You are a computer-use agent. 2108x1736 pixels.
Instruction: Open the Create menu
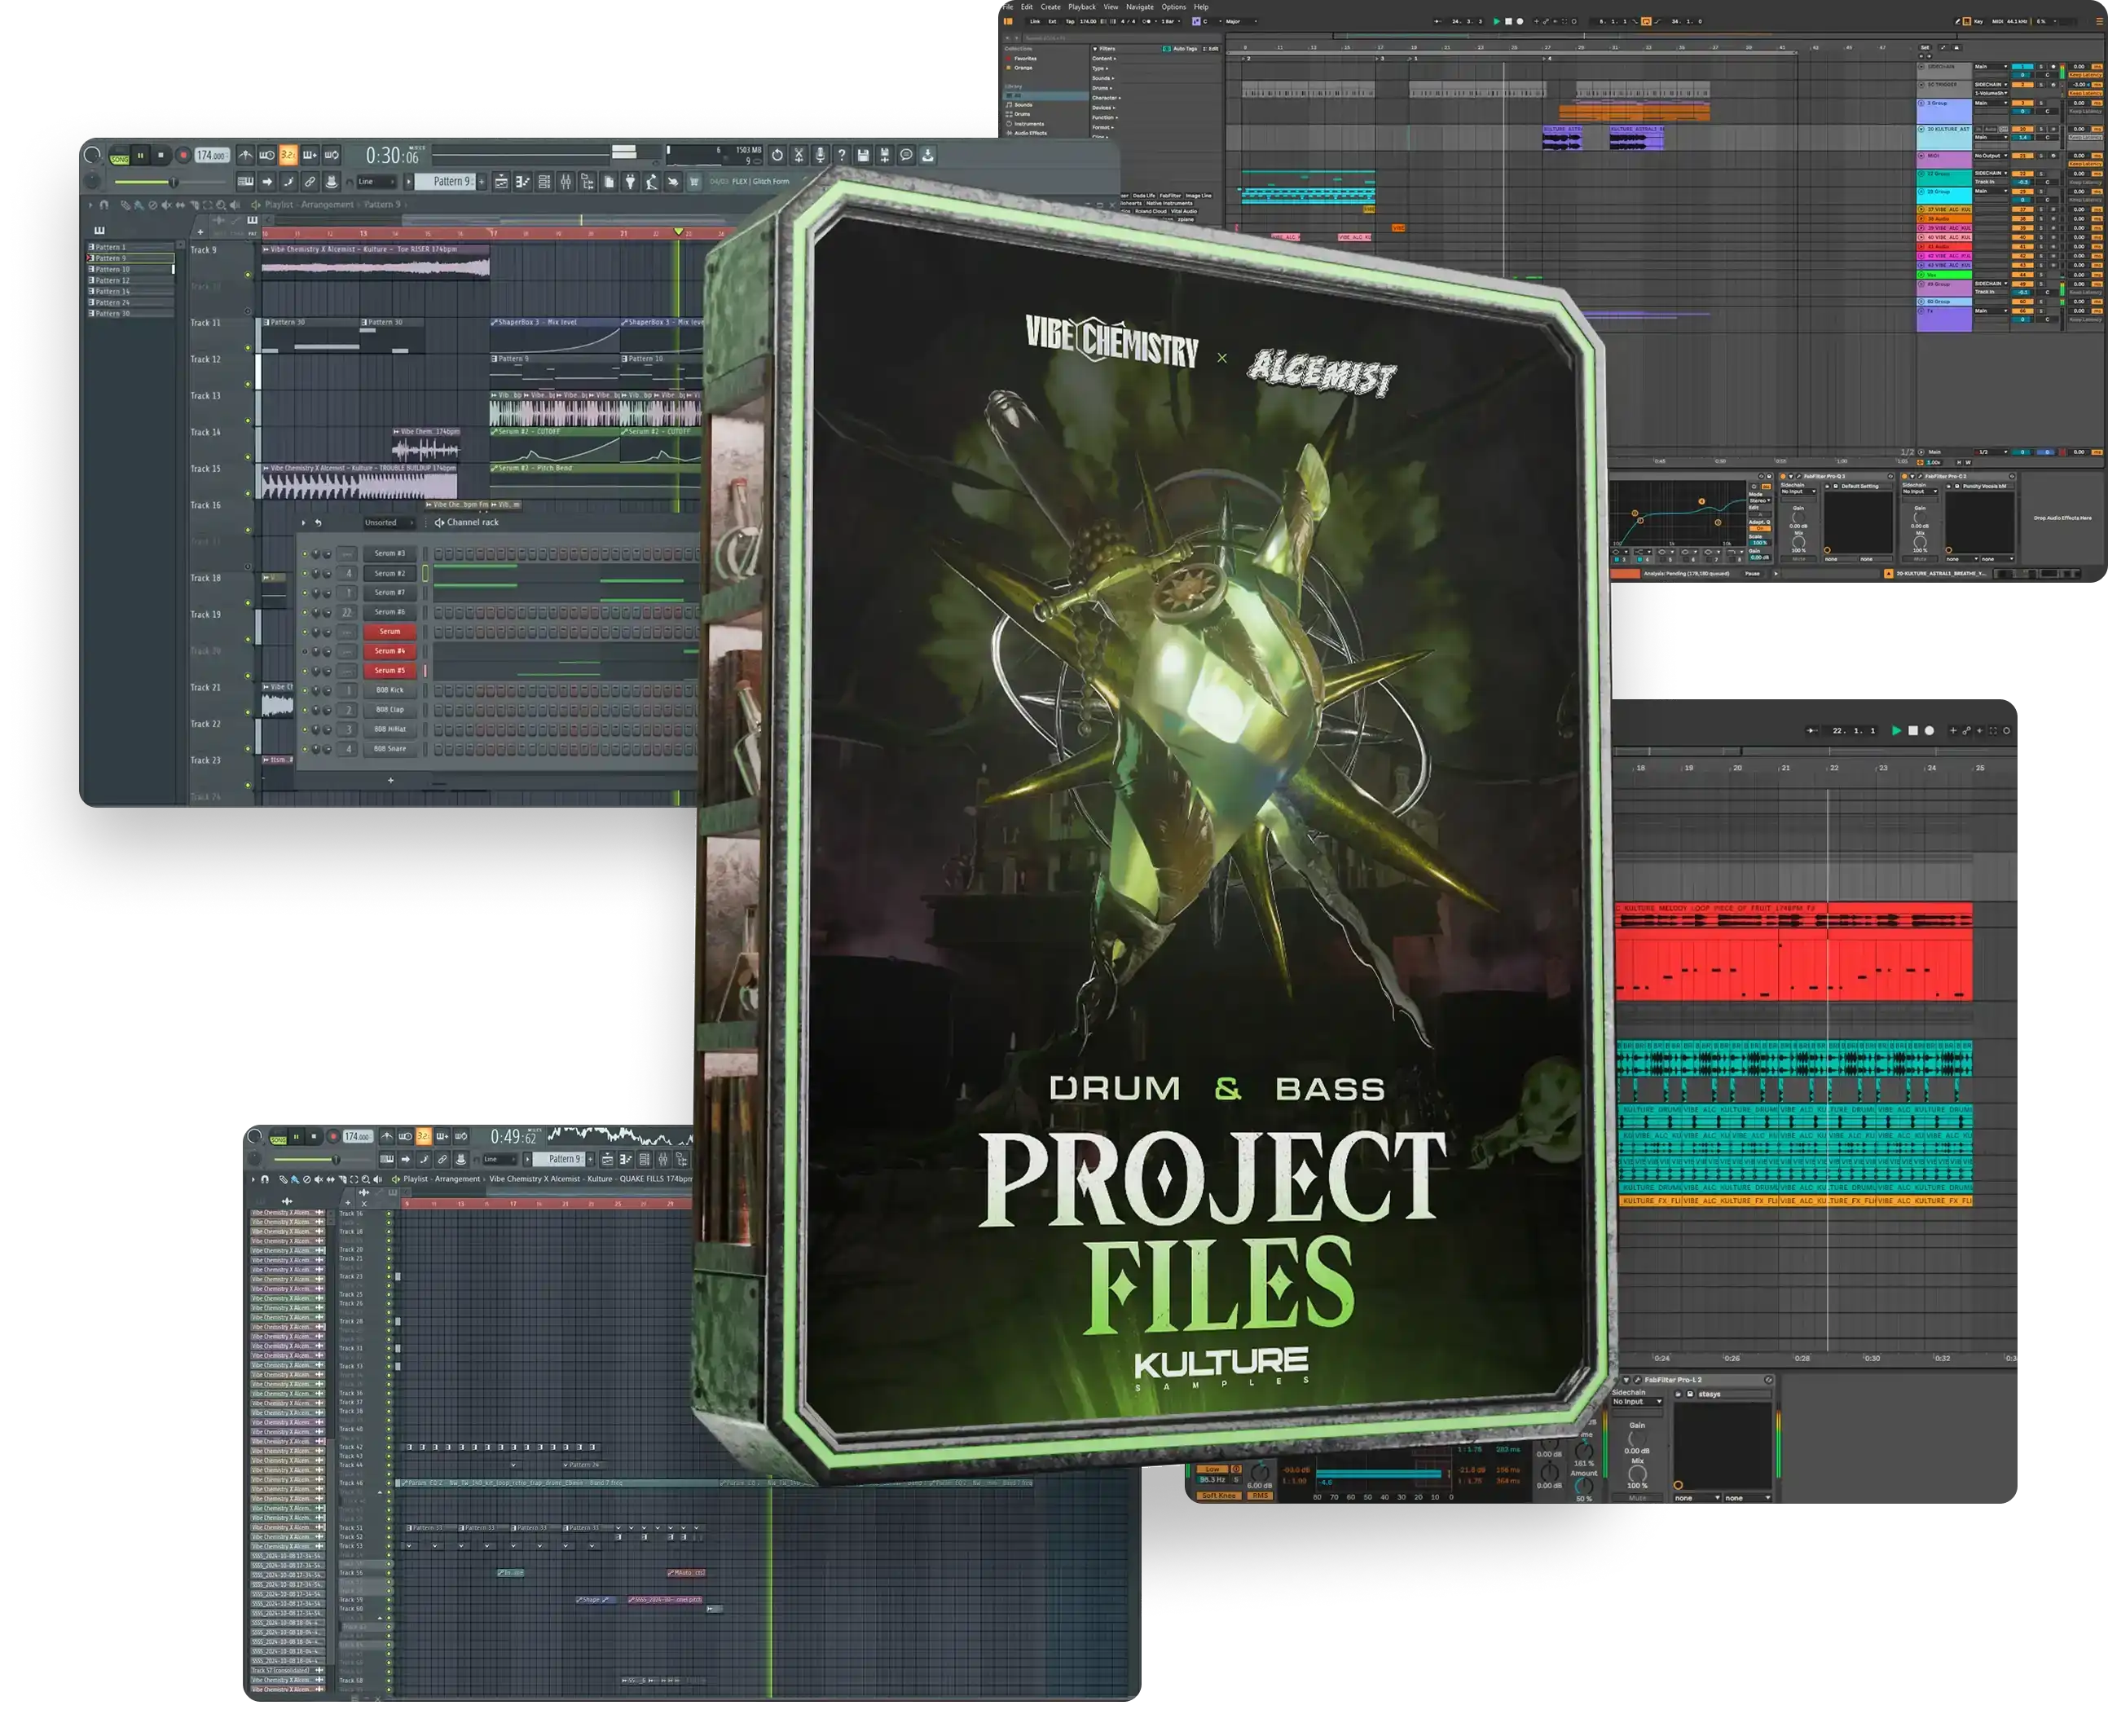pyautogui.click(x=1050, y=7)
